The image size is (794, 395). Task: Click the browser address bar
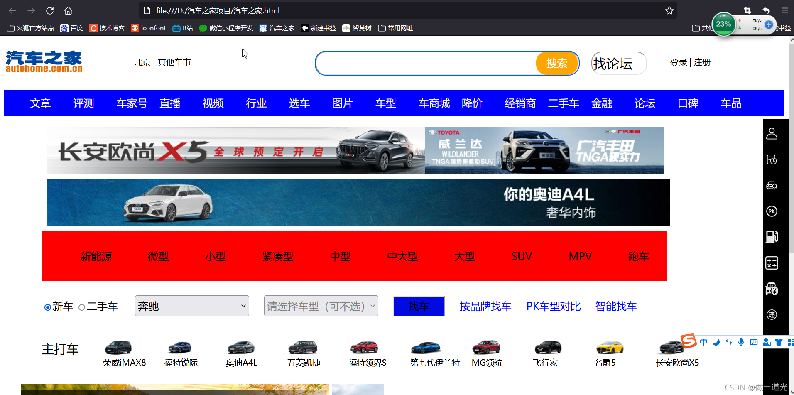[407, 10]
